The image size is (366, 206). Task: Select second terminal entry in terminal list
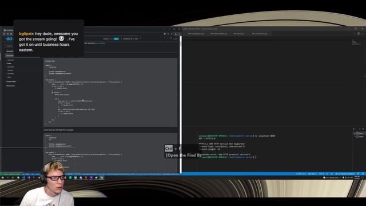pos(359,137)
